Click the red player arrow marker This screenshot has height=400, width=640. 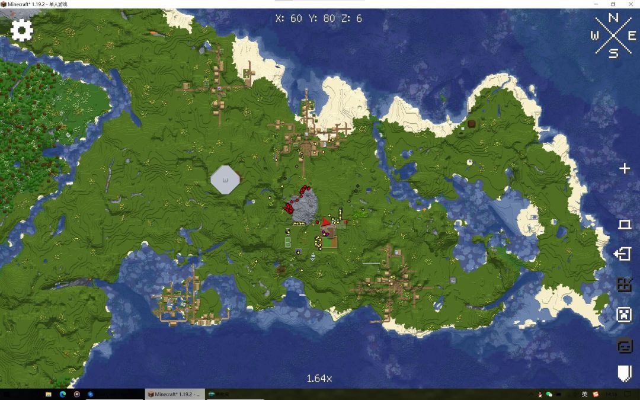coord(325,222)
